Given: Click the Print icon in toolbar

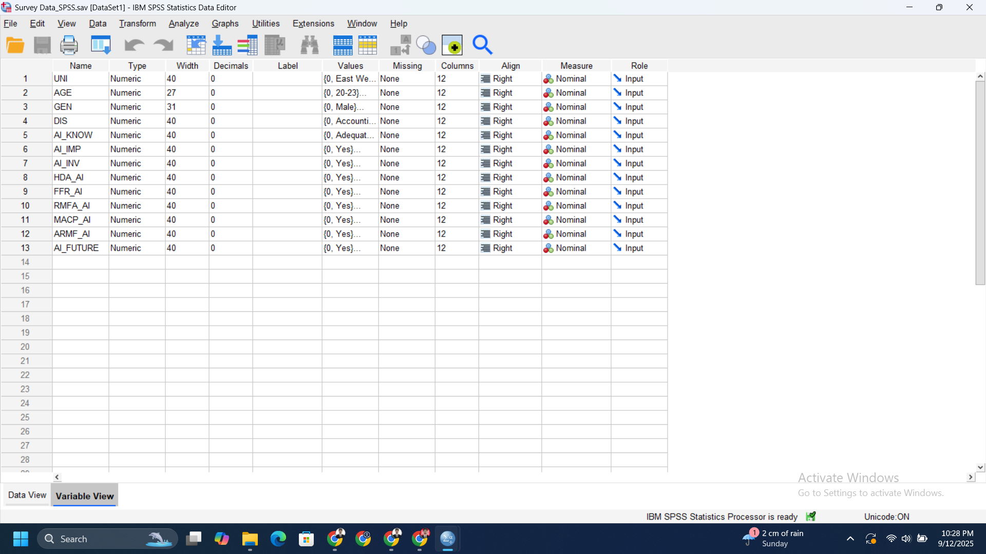Looking at the screenshot, I should point(69,46).
